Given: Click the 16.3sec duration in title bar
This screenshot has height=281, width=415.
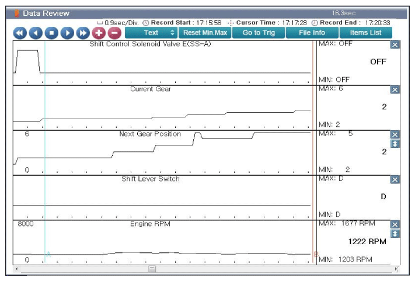Looking at the screenshot, I should (344, 13).
